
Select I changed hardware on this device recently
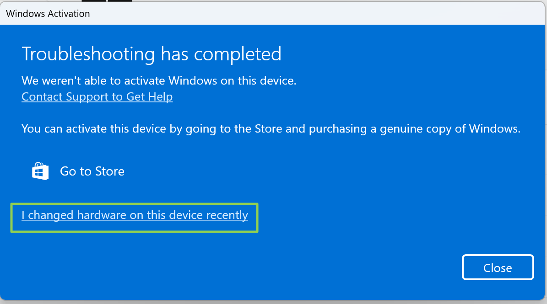tap(135, 215)
